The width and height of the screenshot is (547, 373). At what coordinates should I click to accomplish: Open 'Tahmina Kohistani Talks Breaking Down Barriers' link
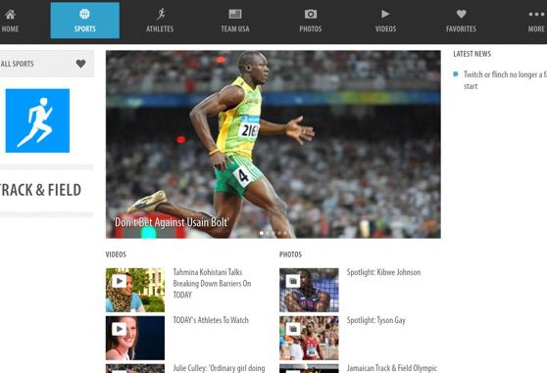click(x=212, y=284)
